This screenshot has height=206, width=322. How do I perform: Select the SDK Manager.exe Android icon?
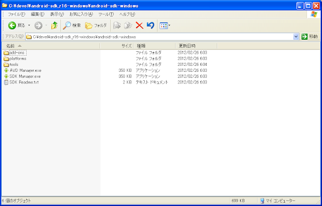tap(6, 76)
